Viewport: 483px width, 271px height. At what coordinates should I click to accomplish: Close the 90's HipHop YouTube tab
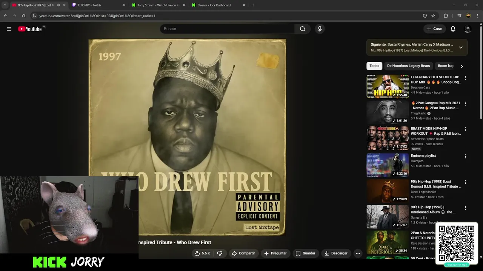[64, 5]
